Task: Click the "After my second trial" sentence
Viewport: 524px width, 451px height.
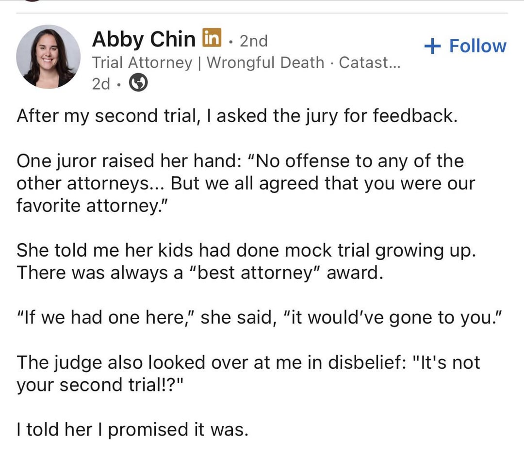Action: click(237, 116)
